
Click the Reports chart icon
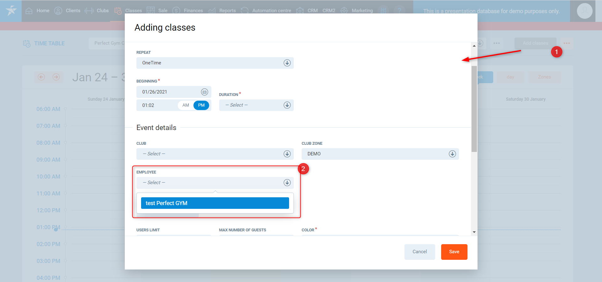[212, 11]
